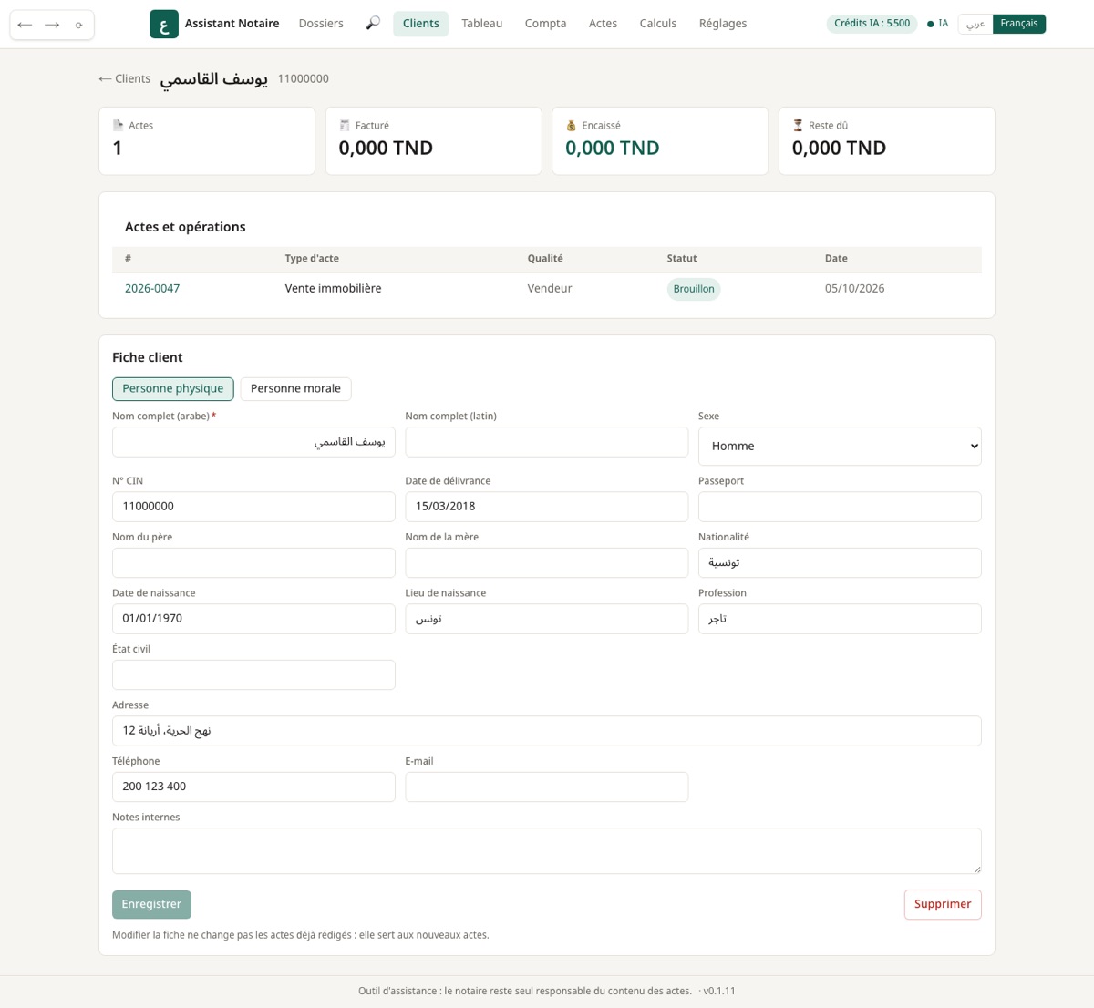The height and width of the screenshot is (1008, 1094).
Task: Click the Lieu de naissance field
Action: (547, 619)
